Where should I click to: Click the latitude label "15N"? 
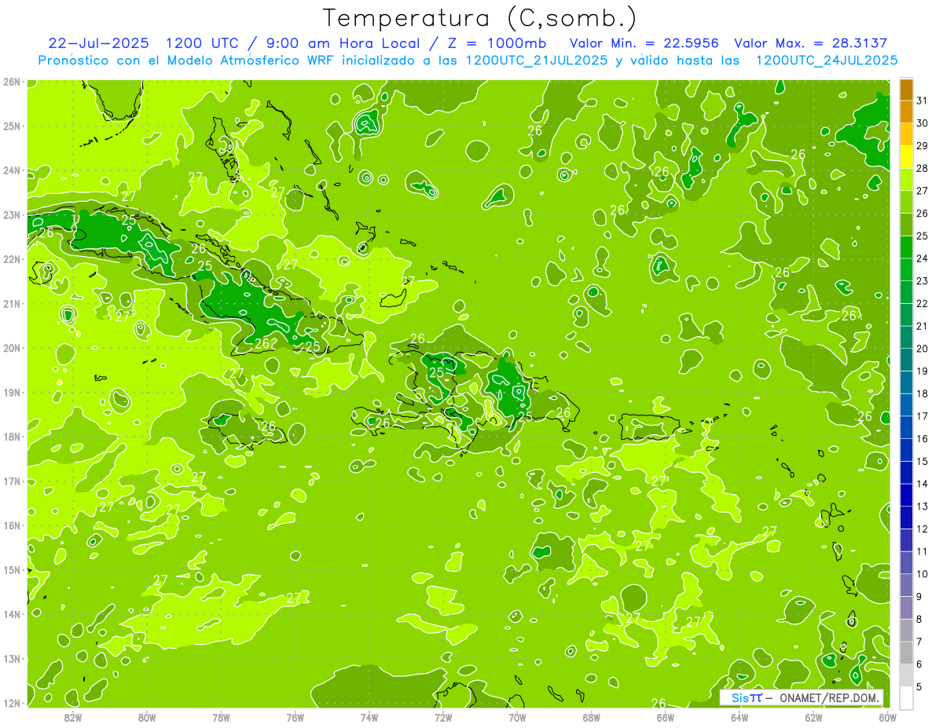pyautogui.click(x=12, y=569)
